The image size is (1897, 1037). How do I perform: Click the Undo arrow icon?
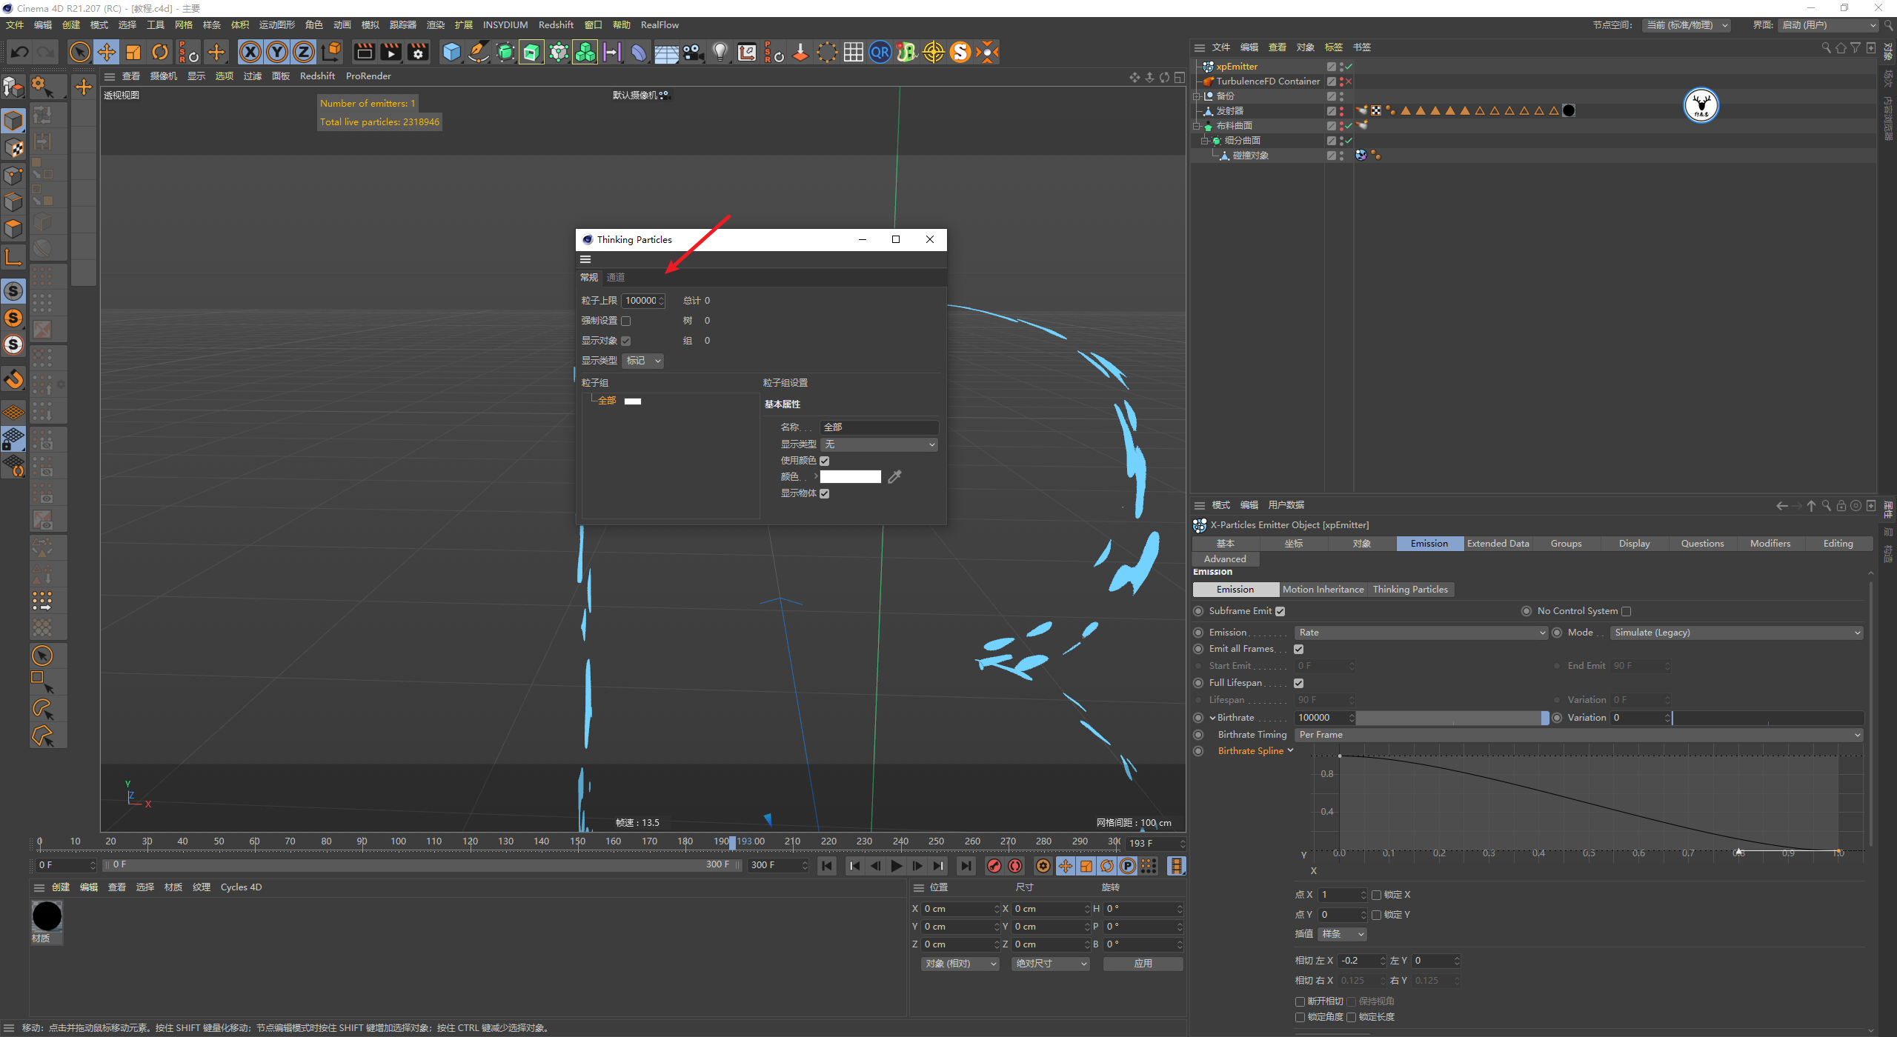click(20, 52)
